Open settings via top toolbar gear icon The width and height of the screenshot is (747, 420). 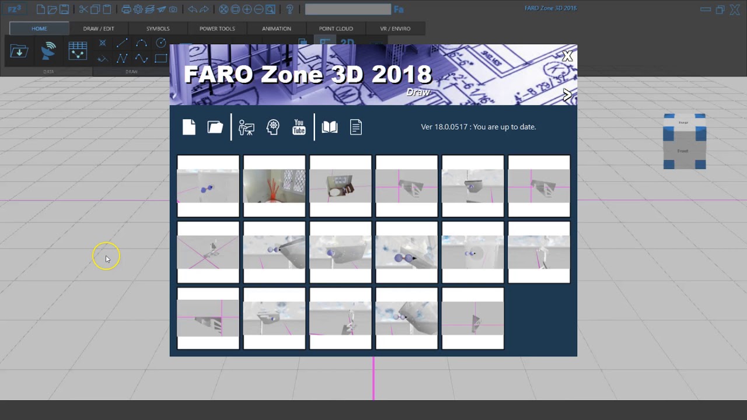coord(138,9)
